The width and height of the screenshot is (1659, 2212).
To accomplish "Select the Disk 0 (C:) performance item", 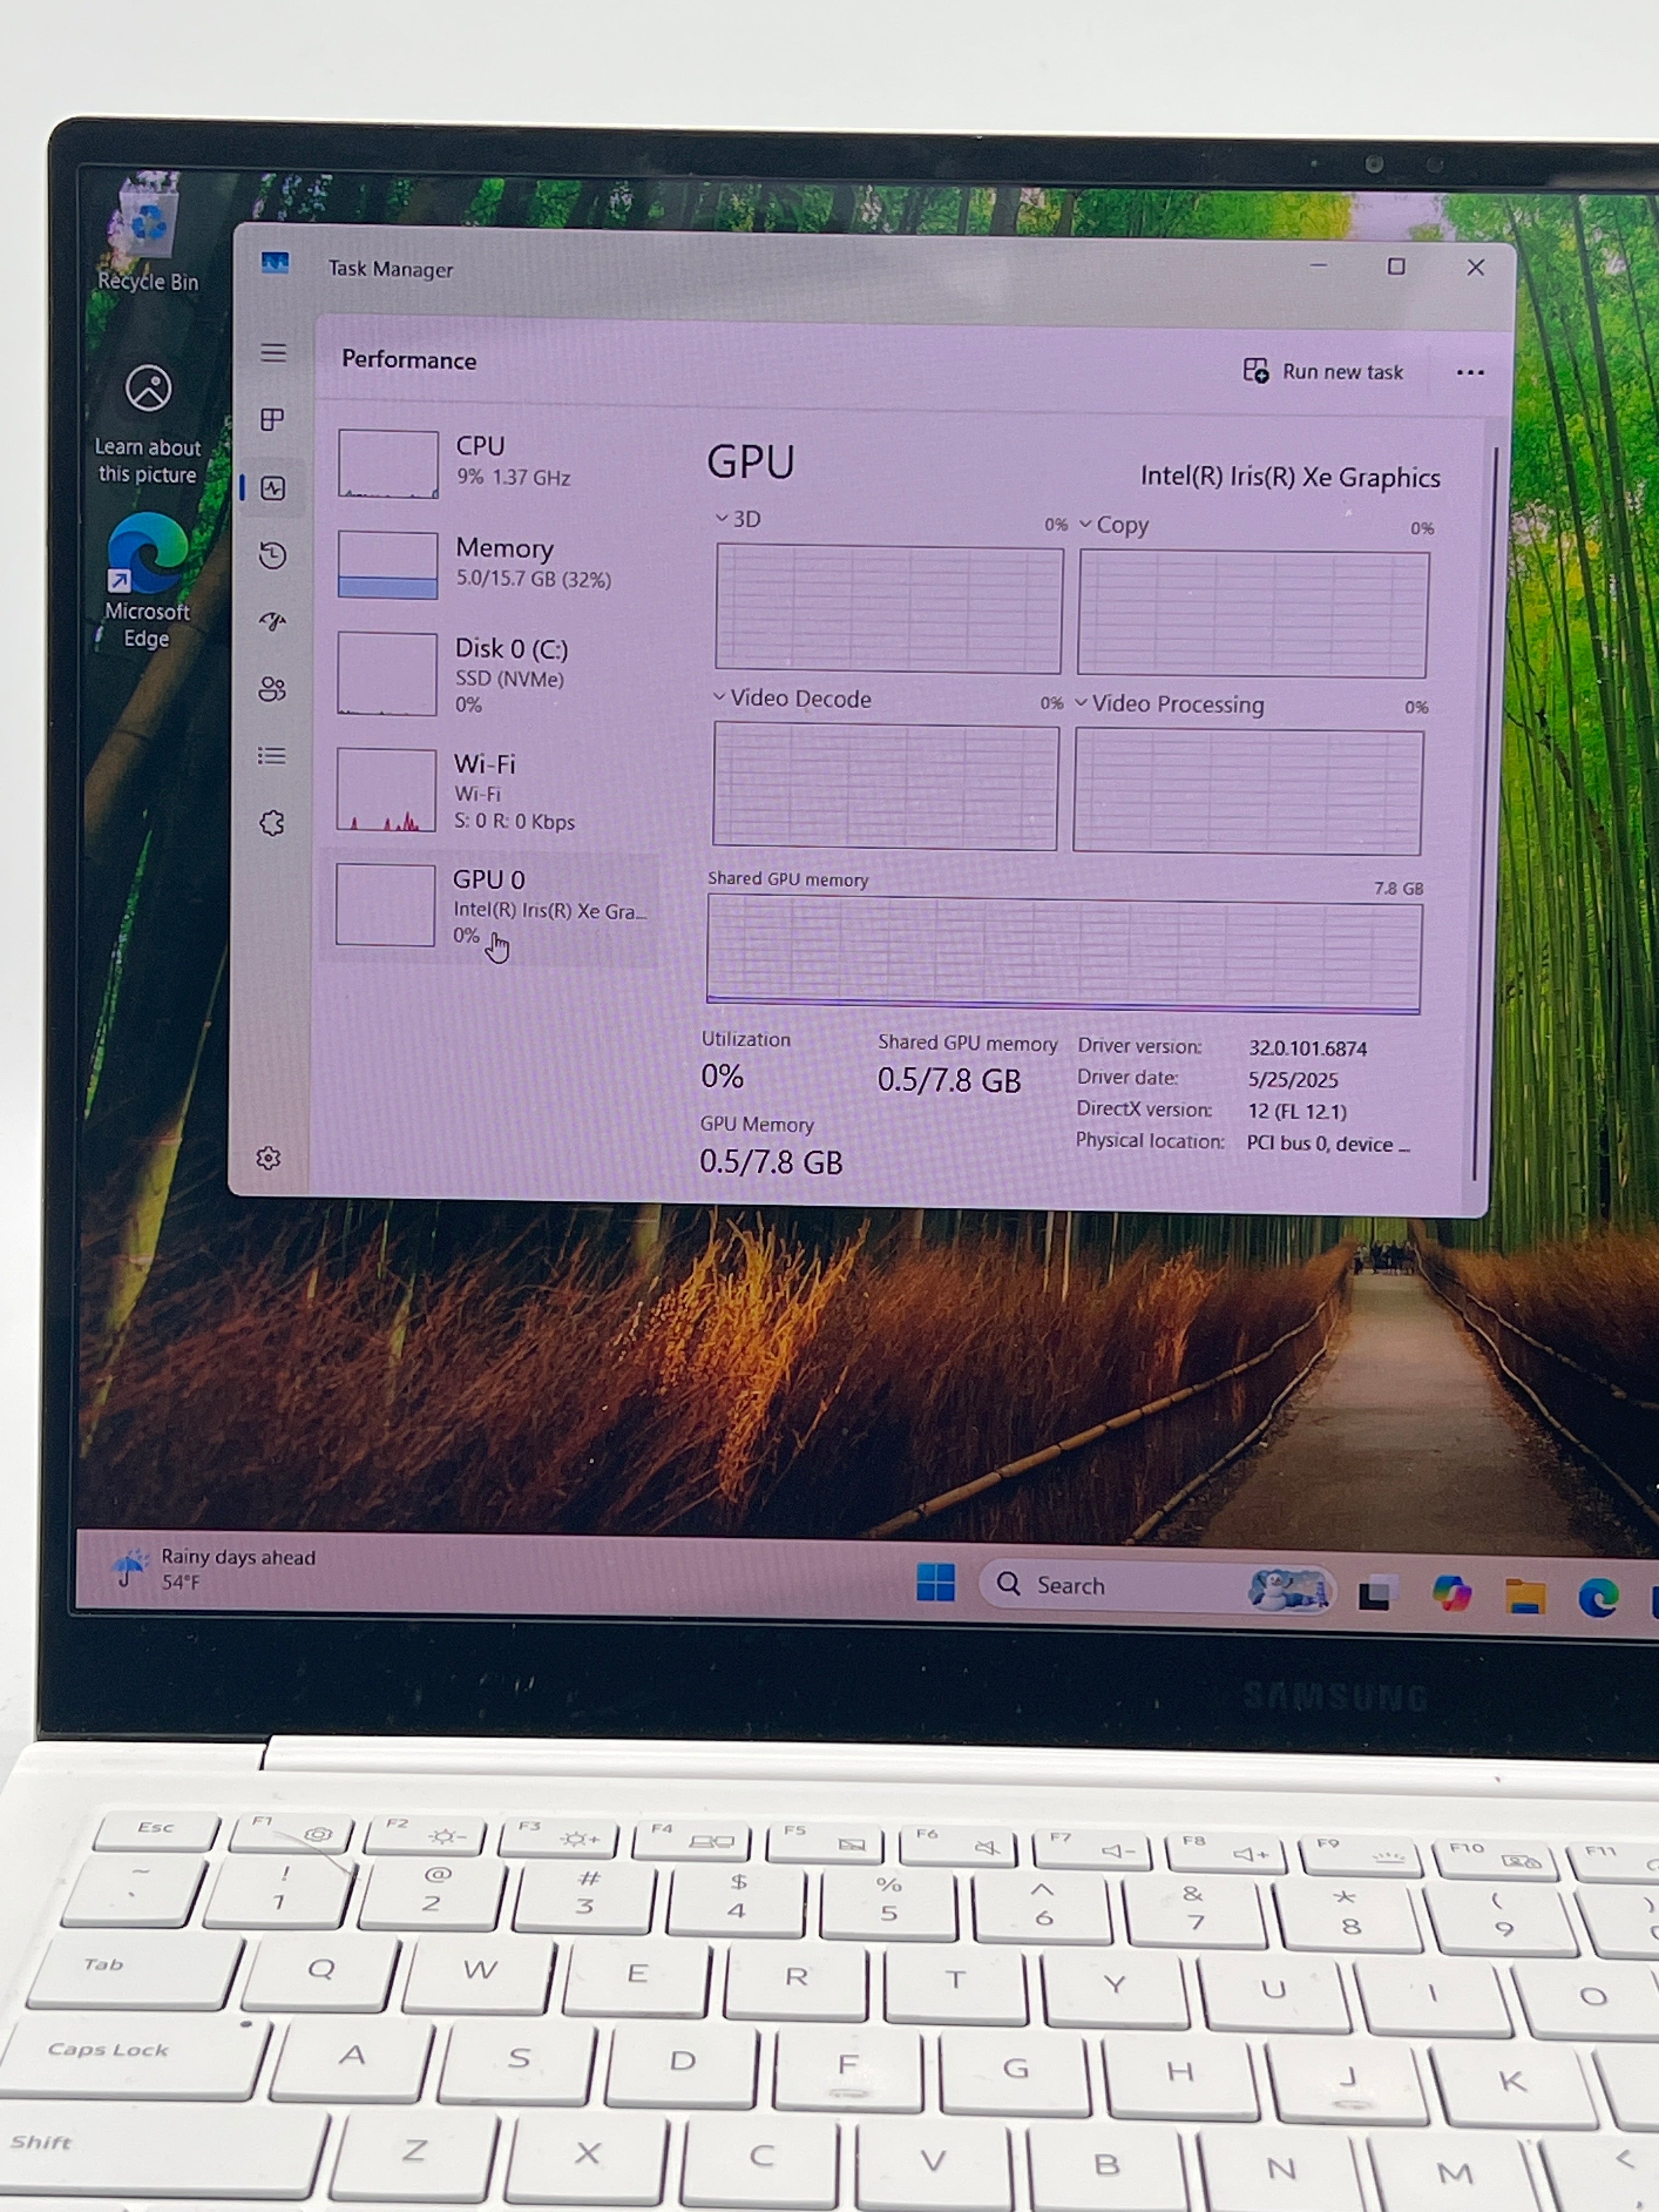I will [490, 675].
